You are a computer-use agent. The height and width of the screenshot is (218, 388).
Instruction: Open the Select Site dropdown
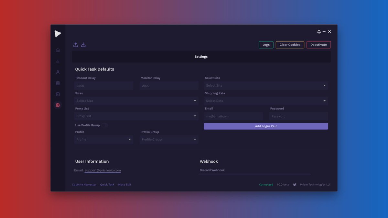266,86
